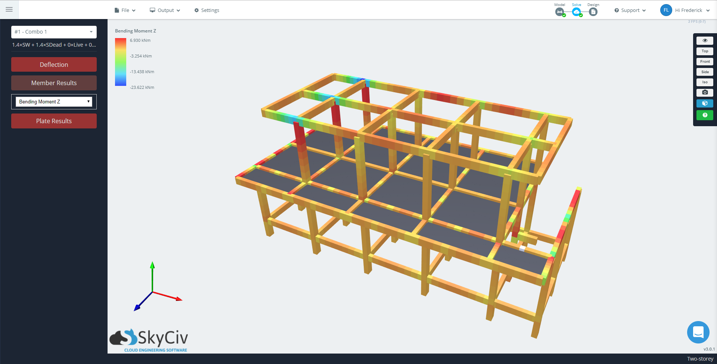Toggle the Member Results display

[x=54, y=83]
